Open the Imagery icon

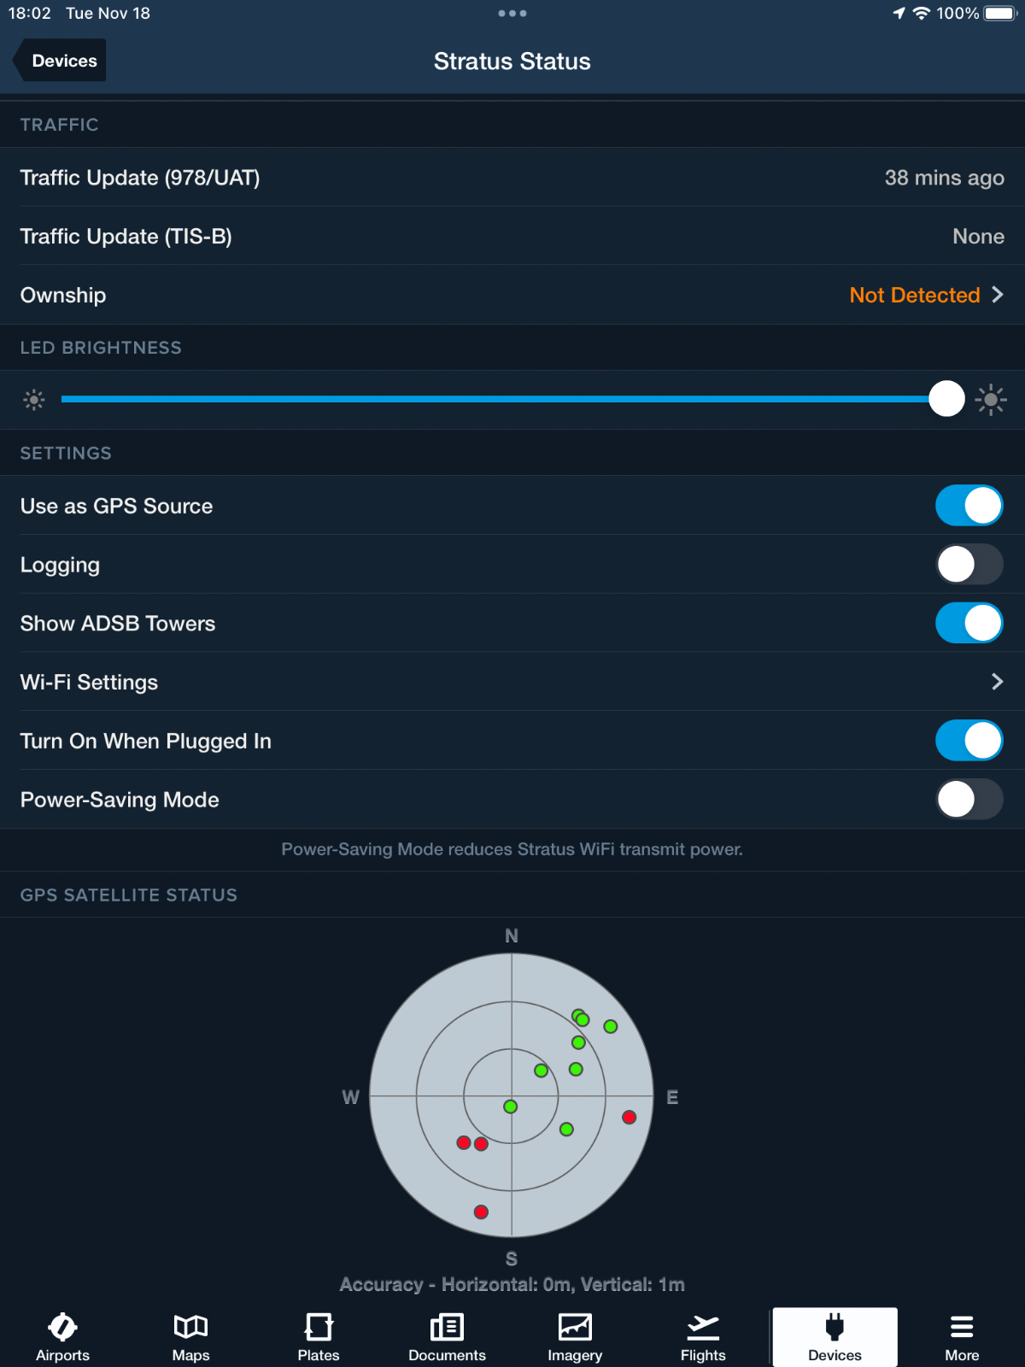[575, 1327]
